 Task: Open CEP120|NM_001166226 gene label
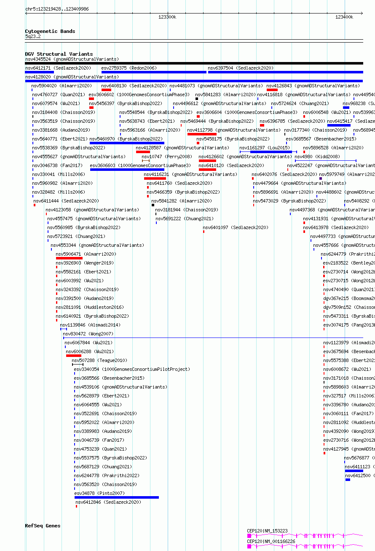(x=271, y=541)
